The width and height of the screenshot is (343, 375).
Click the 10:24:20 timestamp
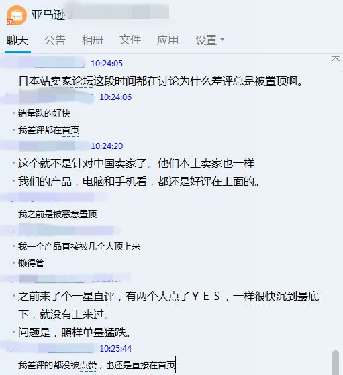click(107, 146)
